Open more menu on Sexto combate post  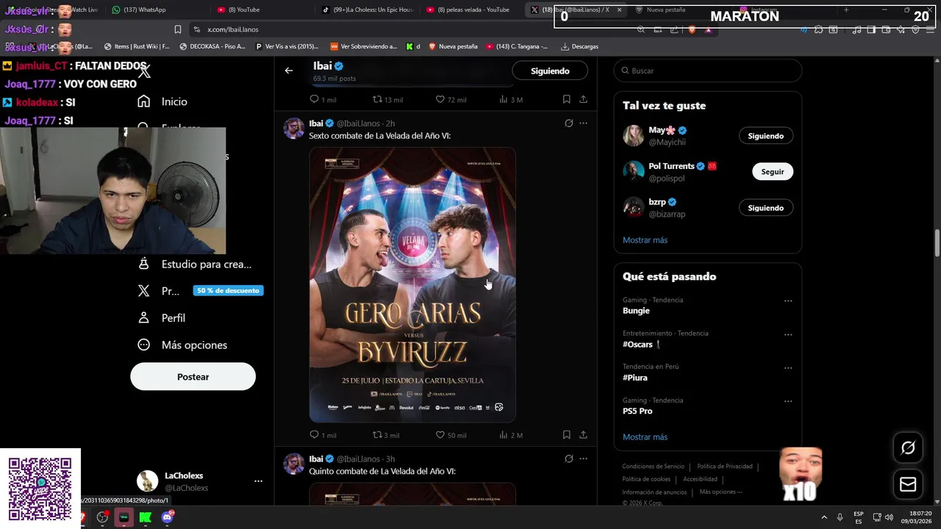coord(583,123)
